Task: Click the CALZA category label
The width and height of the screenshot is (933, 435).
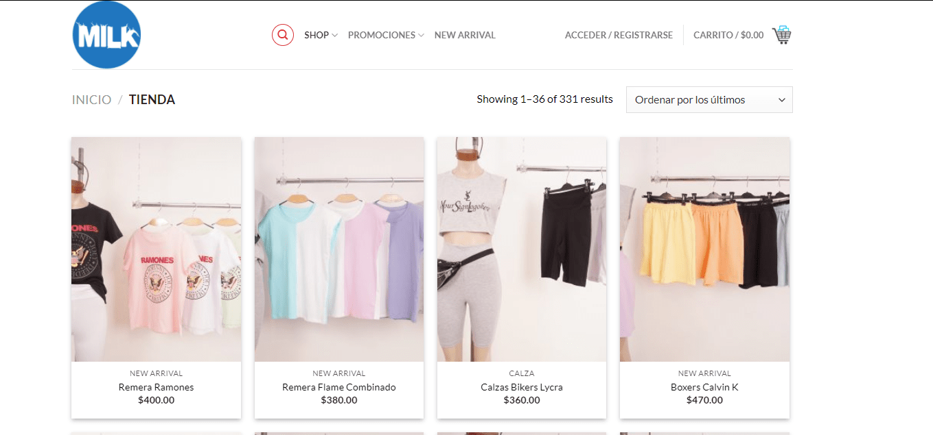Action: [x=522, y=373]
